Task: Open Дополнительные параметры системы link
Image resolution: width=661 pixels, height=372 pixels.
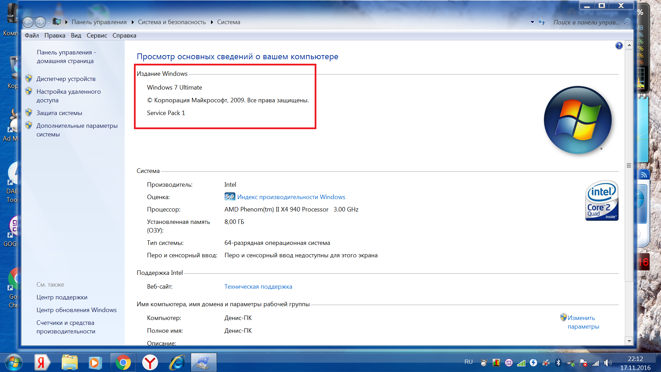Action: pos(77,130)
